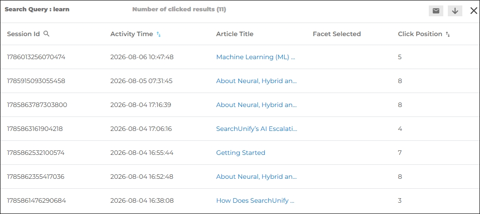Open About Neural link at 16:52:48
The image size is (480, 214).
tap(257, 177)
